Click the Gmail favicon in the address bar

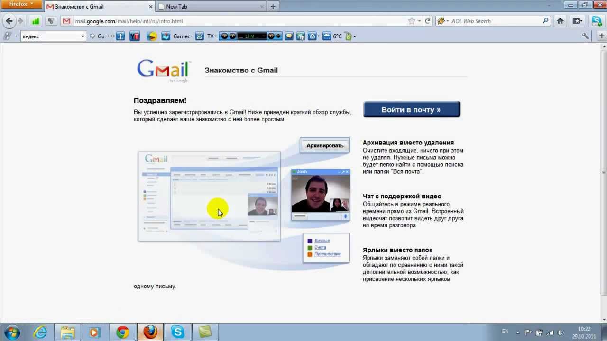(66, 21)
